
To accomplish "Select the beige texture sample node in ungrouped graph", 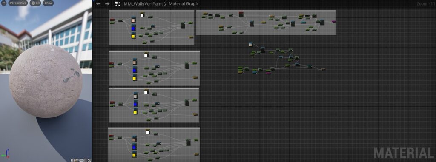I will coord(250,45).
